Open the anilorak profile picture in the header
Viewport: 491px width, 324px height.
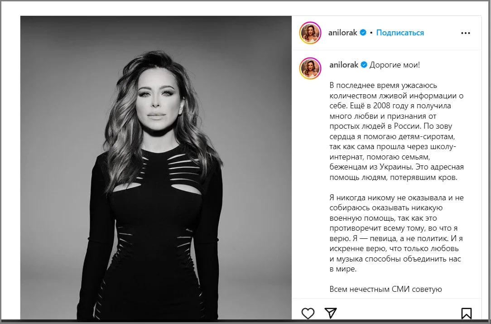[310, 33]
